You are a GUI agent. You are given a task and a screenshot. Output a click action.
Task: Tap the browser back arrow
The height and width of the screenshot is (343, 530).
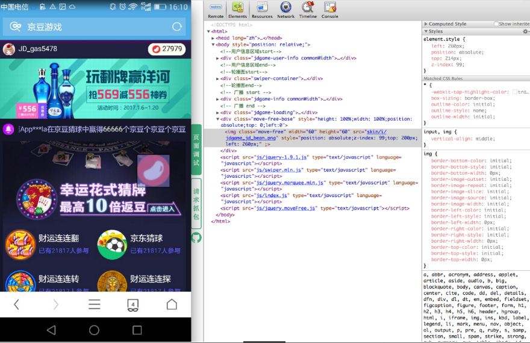[16, 305]
